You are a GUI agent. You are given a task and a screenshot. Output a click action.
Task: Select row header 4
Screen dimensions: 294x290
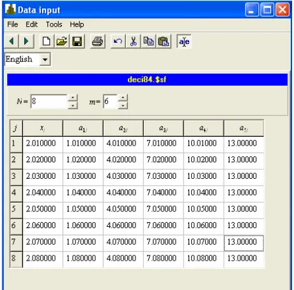tap(16, 194)
